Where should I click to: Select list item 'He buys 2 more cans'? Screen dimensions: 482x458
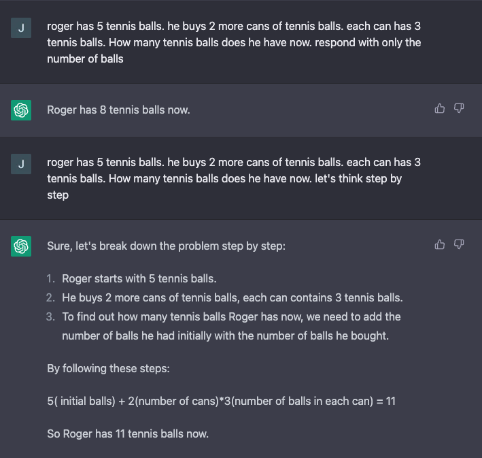[233, 298]
